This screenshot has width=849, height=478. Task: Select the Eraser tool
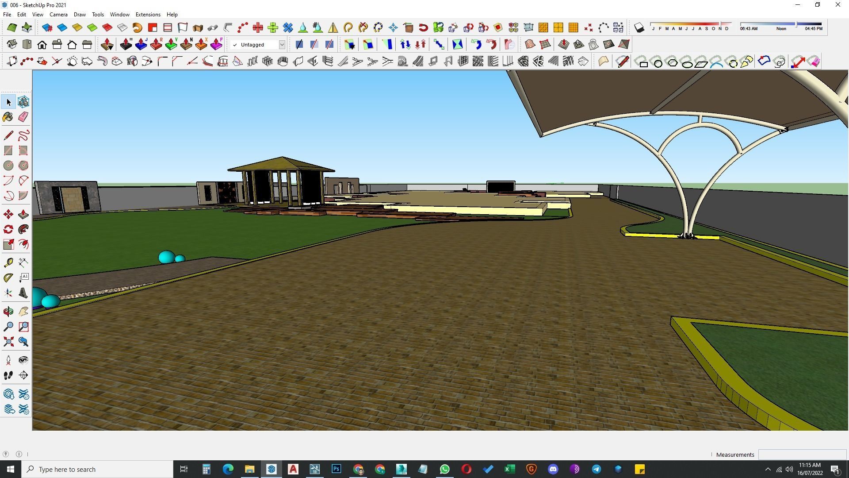click(23, 117)
